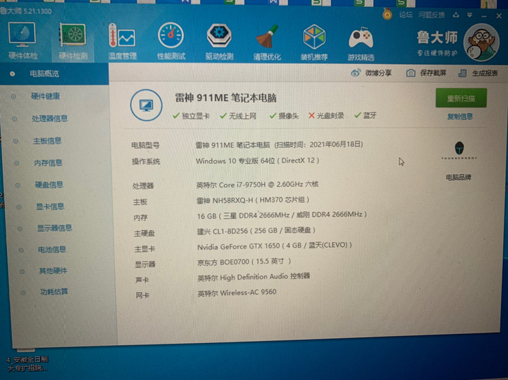The width and height of the screenshot is (508, 380).
Task: Click the 蓝牙 checkmark item
Action: [366, 115]
